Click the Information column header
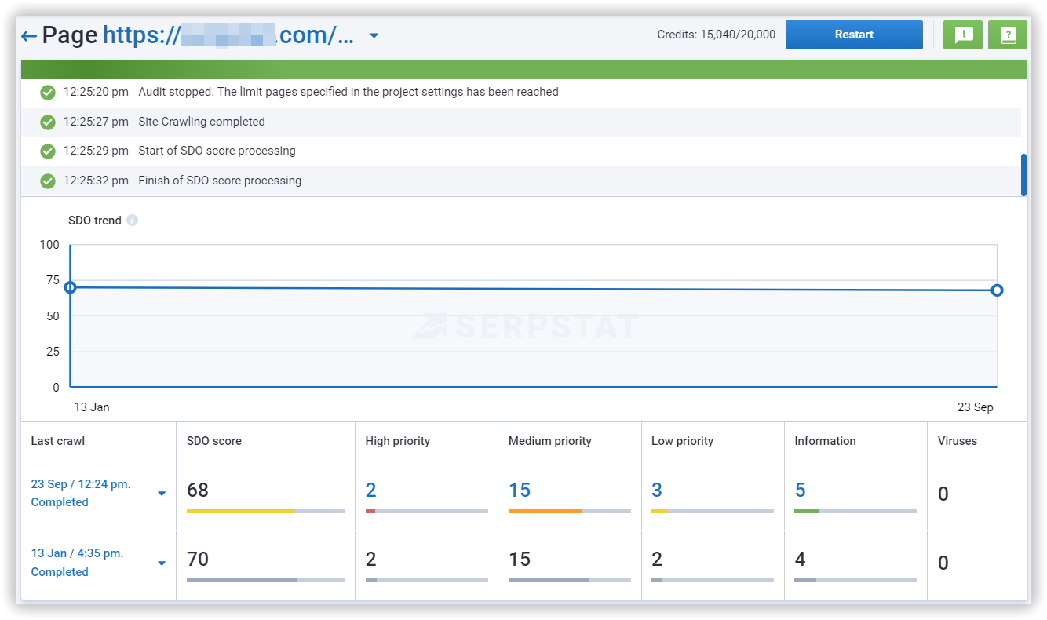The width and height of the screenshot is (1047, 620). coord(825,441)
